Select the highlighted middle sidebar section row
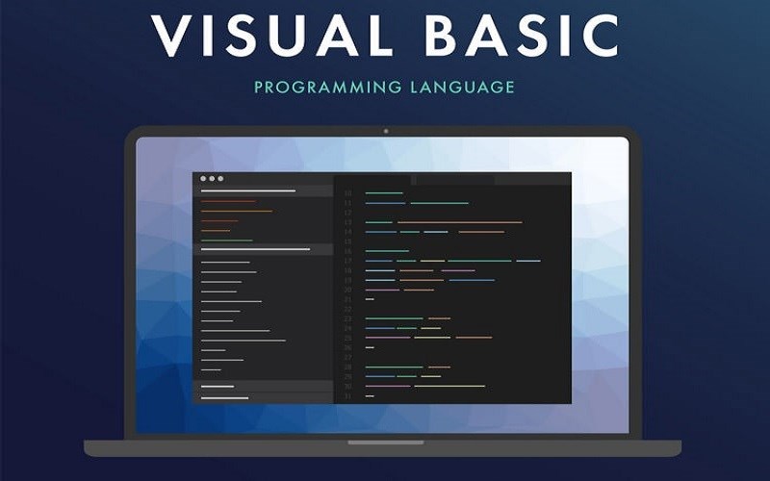Image resolution: width=770 pixels, height=481 pixels. pyautogui.click(x=263, y=249)
